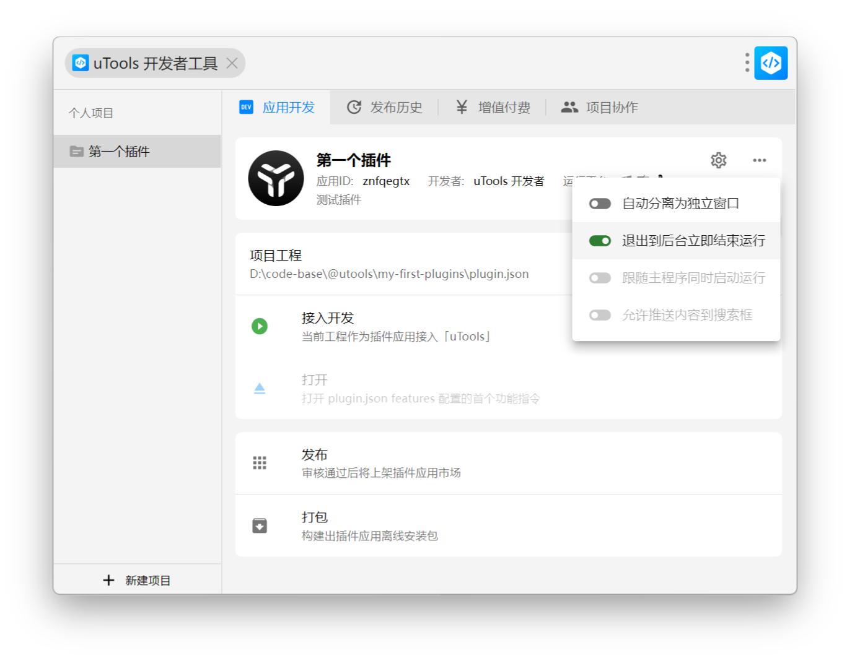This screenshot has width=847, height=661.
Task: Open the vertical three-dot menu in titlebar
Action: [747, 63]
